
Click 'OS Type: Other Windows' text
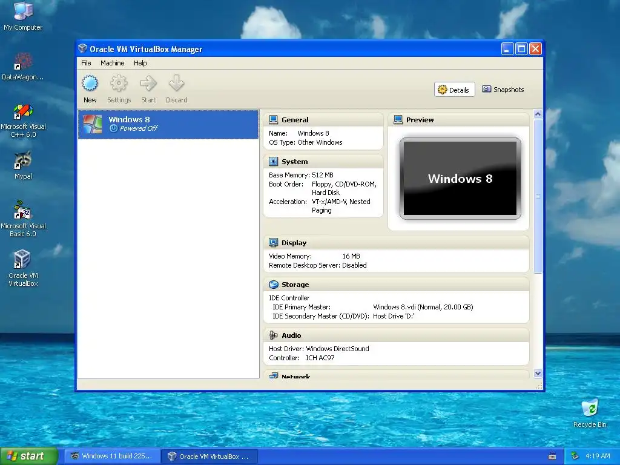coord(306,142)
